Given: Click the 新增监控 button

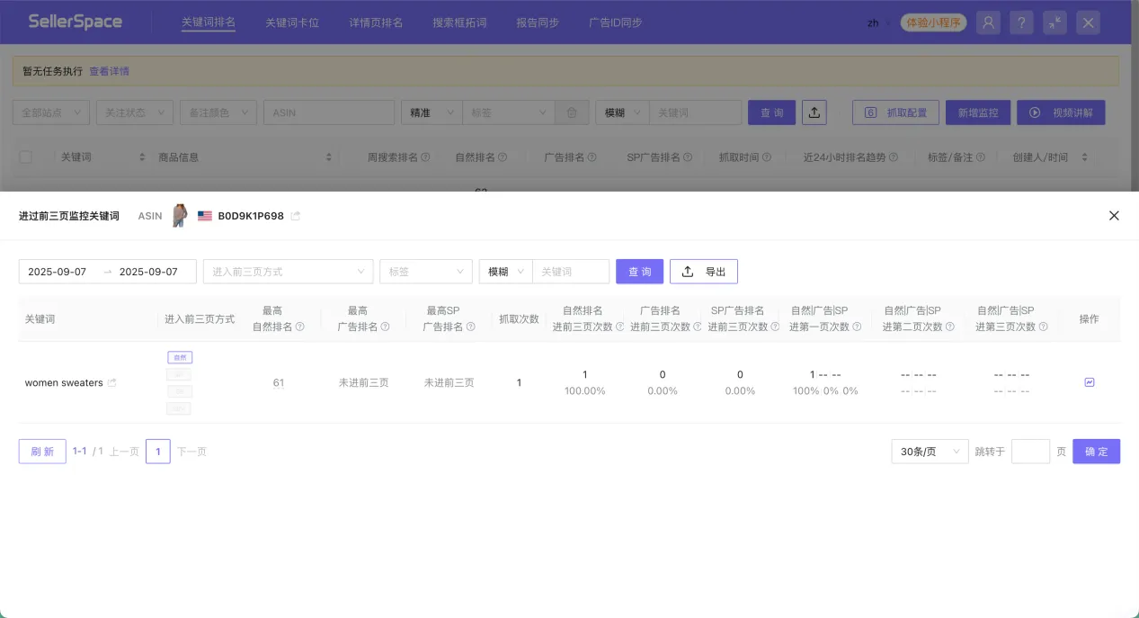Looking at the screenshot, I should [978, 112].
